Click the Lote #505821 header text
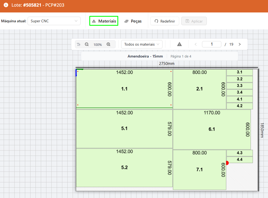The image size is (268, 198). click(x=38, y=5)
